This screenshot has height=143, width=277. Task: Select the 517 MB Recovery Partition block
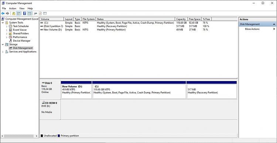tap(212, 90)
